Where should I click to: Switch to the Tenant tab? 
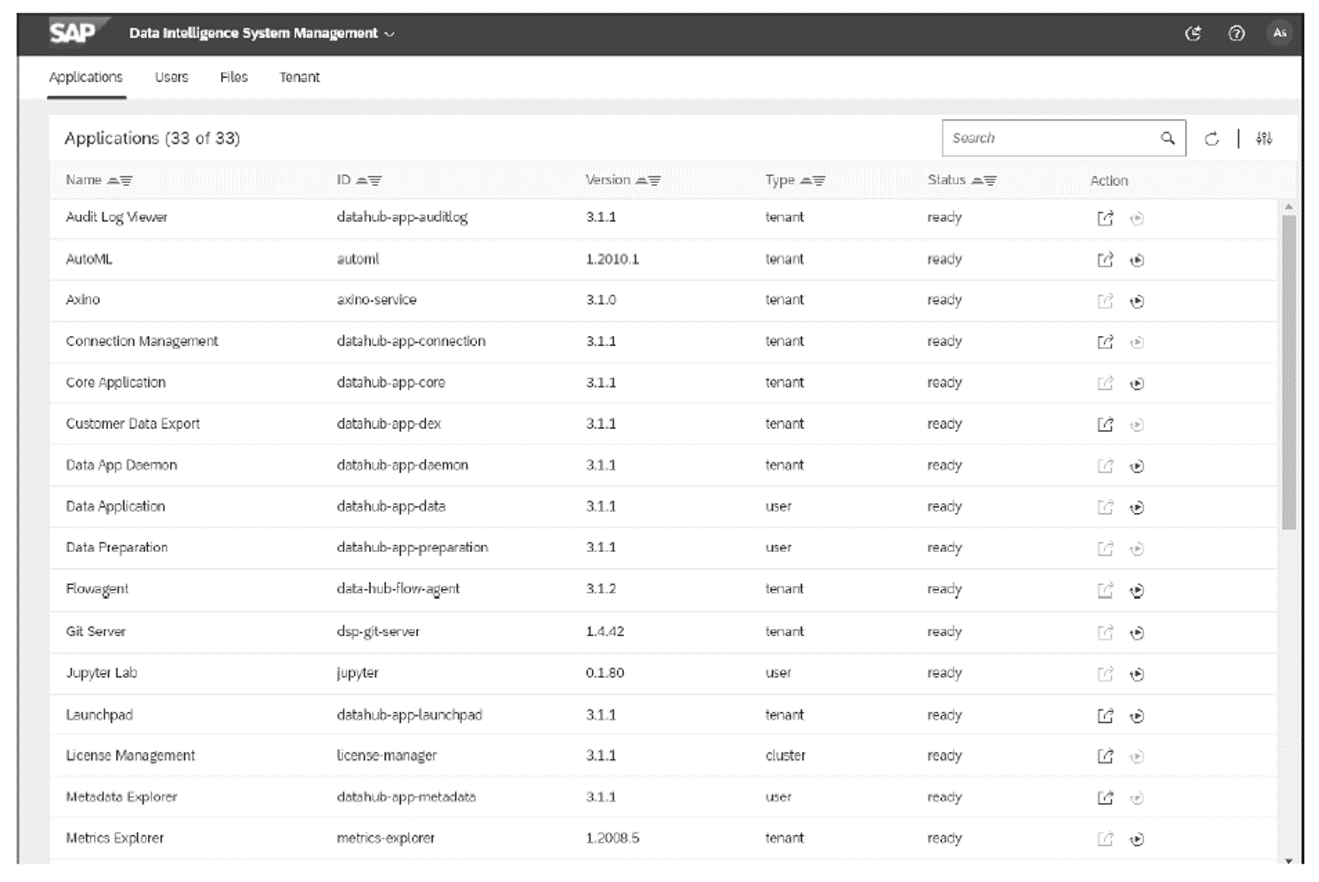pyautogui.click(x=299, y=78)
